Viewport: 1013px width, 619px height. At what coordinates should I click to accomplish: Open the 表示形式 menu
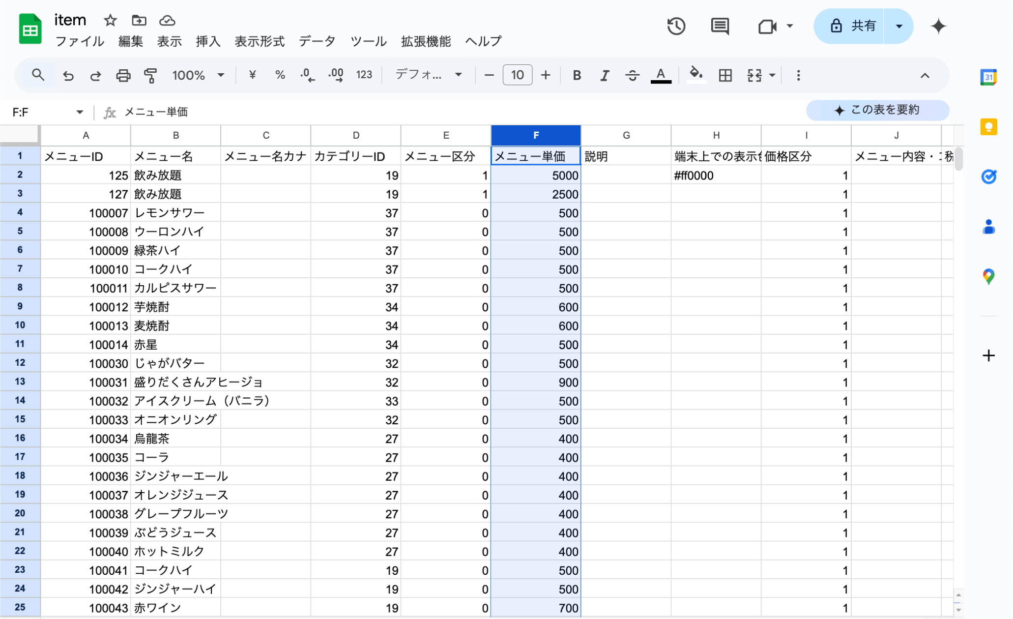pos(260,41)
